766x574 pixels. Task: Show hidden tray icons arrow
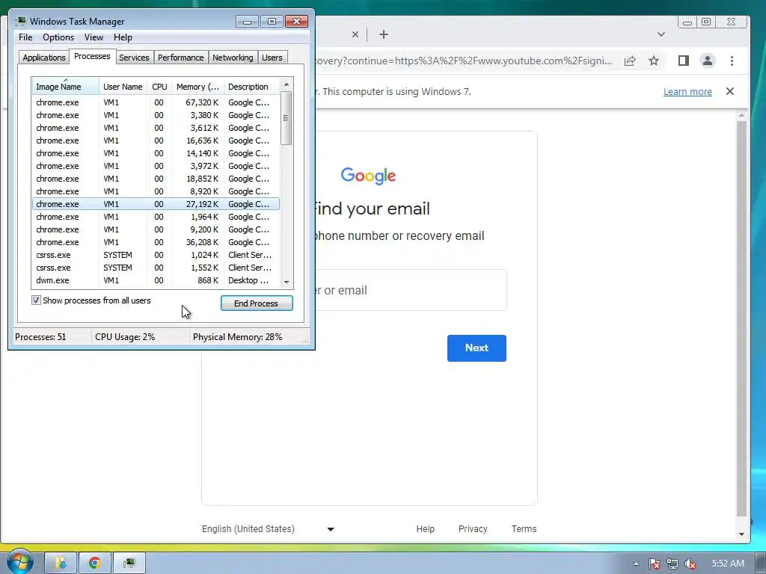(636, 564)
